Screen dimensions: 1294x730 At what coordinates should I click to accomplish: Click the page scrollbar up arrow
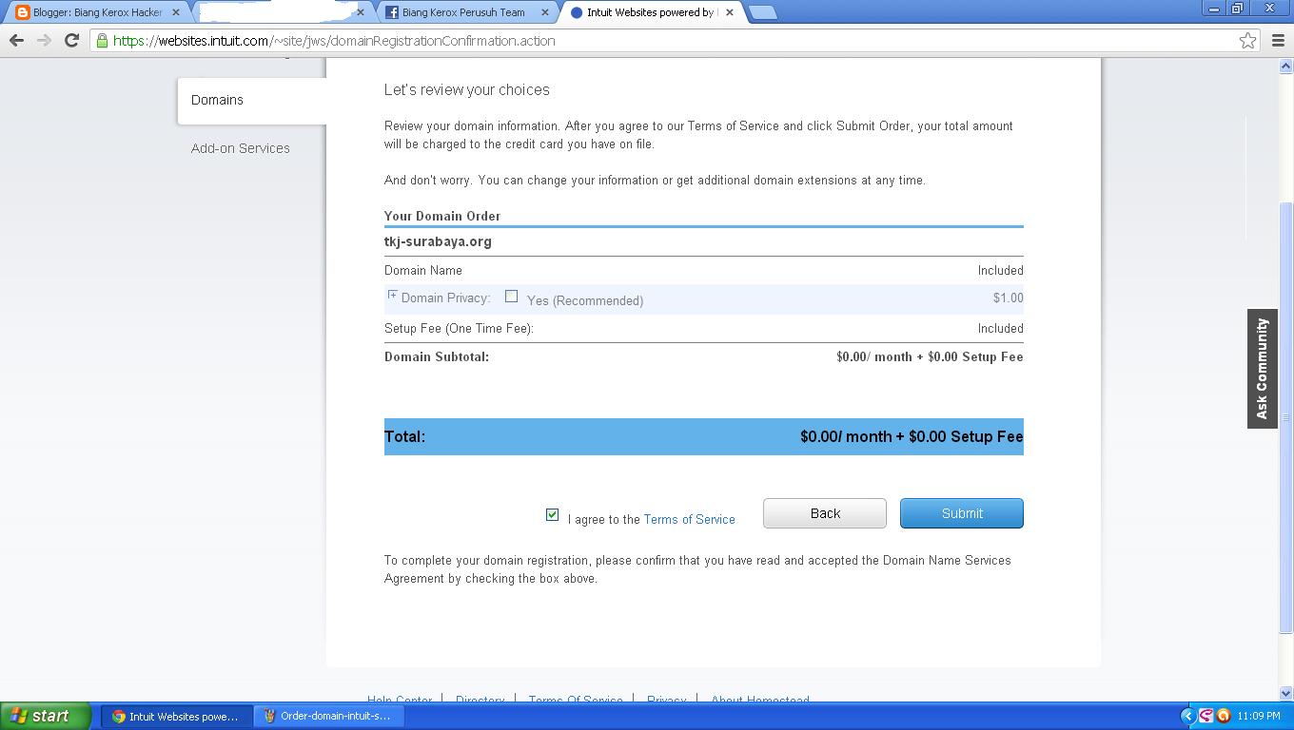pyautogui.click(x=1285, y=66)
